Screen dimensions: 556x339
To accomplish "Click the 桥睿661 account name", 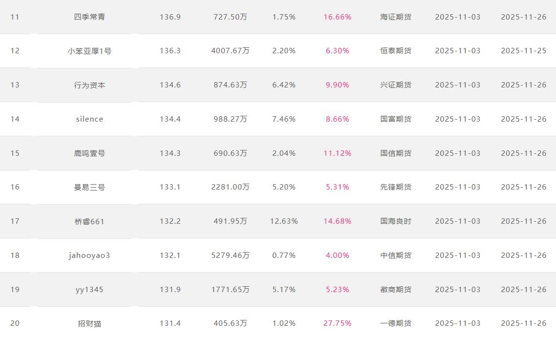I will (89, 221).
